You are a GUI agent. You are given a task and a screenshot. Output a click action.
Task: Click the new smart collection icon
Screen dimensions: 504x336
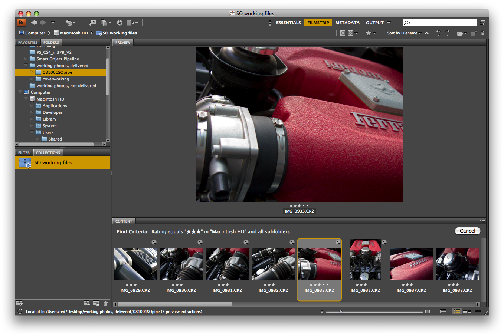point(96,303)
